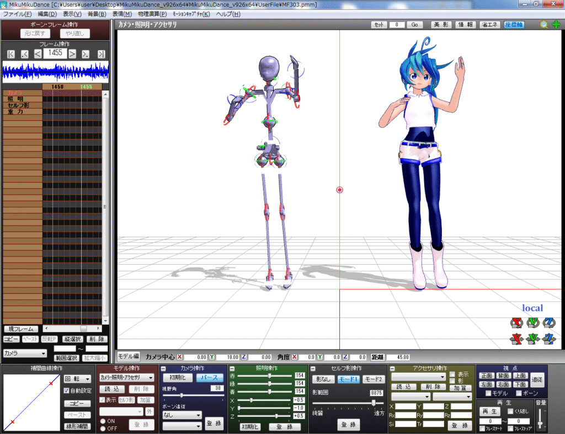
Task: Click the red X box next to 角度
Action: click(295, 357)
